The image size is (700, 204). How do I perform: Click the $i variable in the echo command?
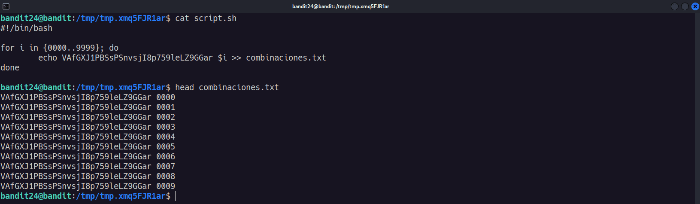pos(222,58)
